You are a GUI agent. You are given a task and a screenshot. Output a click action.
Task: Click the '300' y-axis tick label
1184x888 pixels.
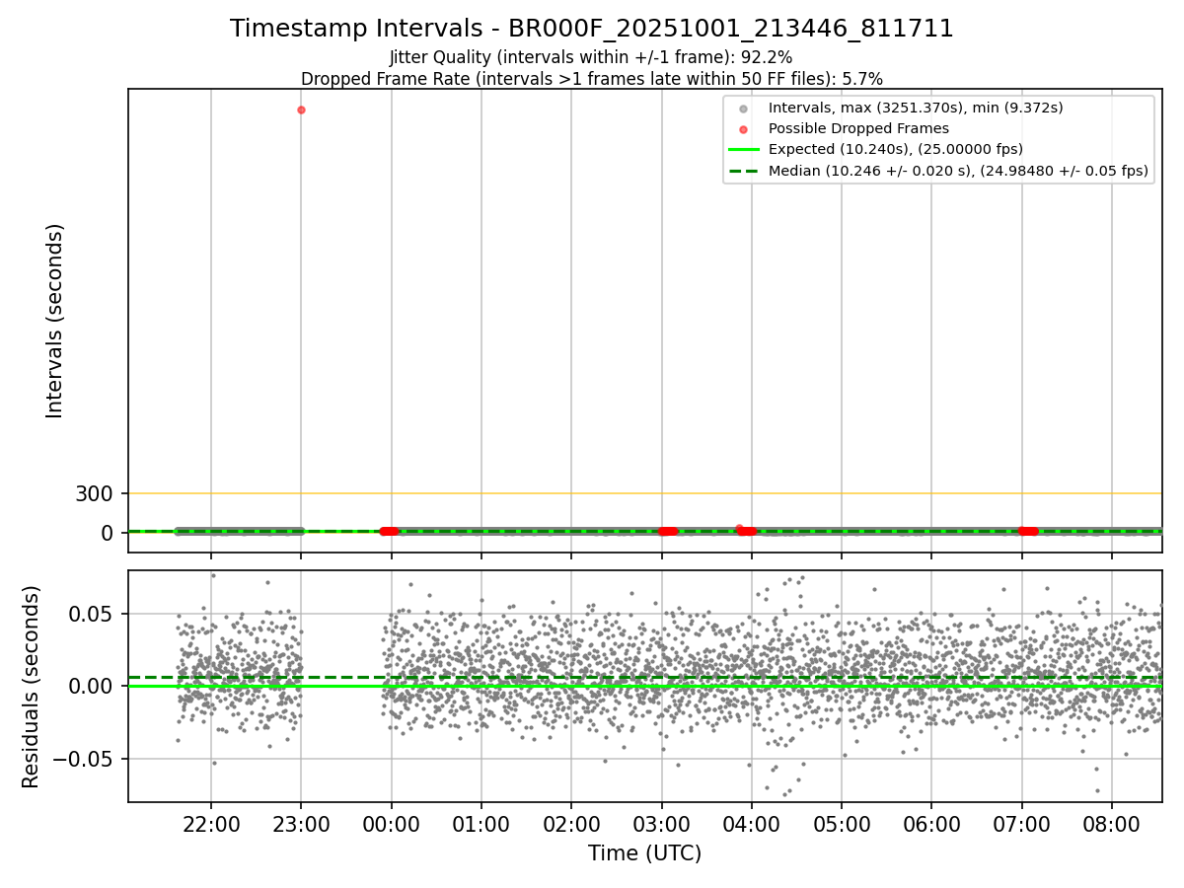tap(95, 493)
